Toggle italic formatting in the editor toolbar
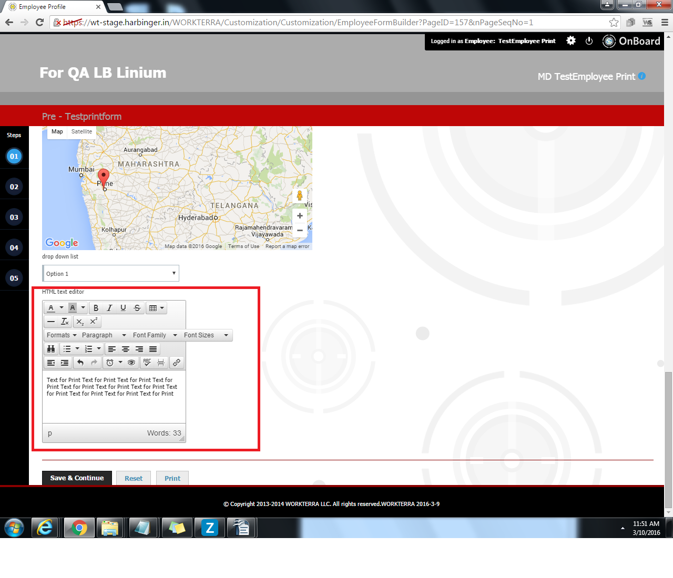Screen dimensions: 673x578 pyautogui.click(x=109, y=308)
